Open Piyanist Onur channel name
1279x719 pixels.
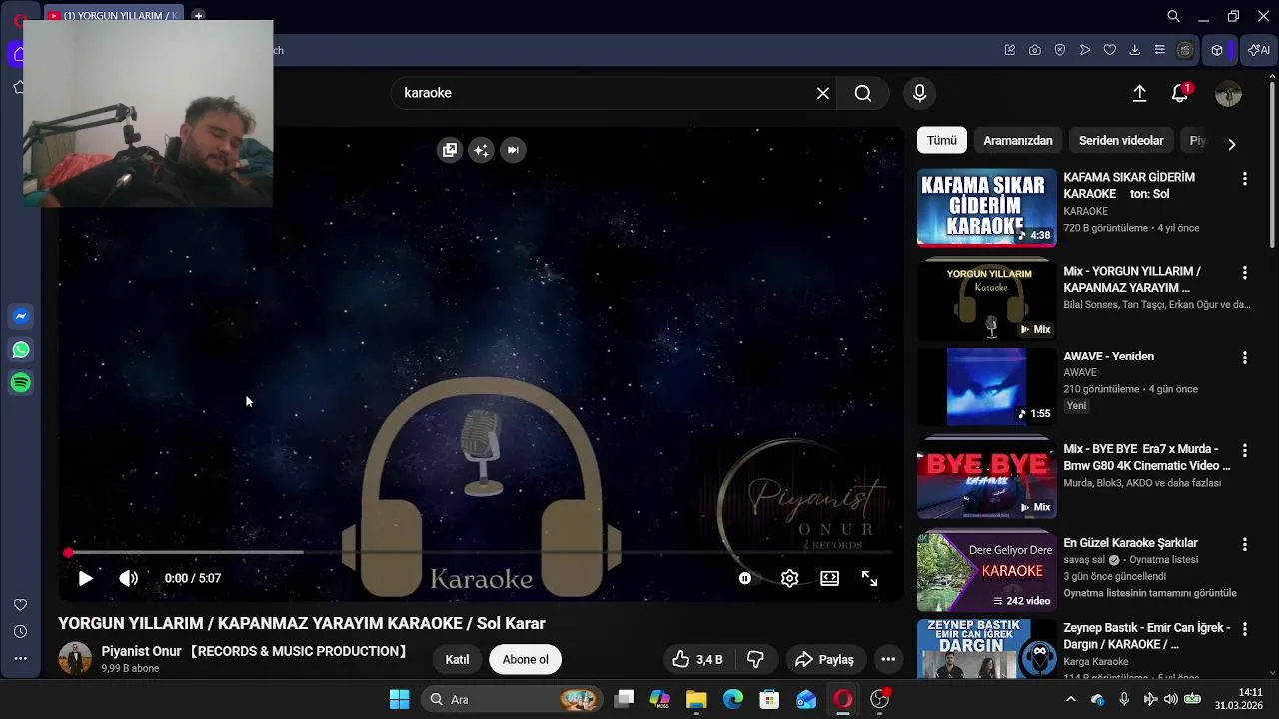[x=255, y=651]
